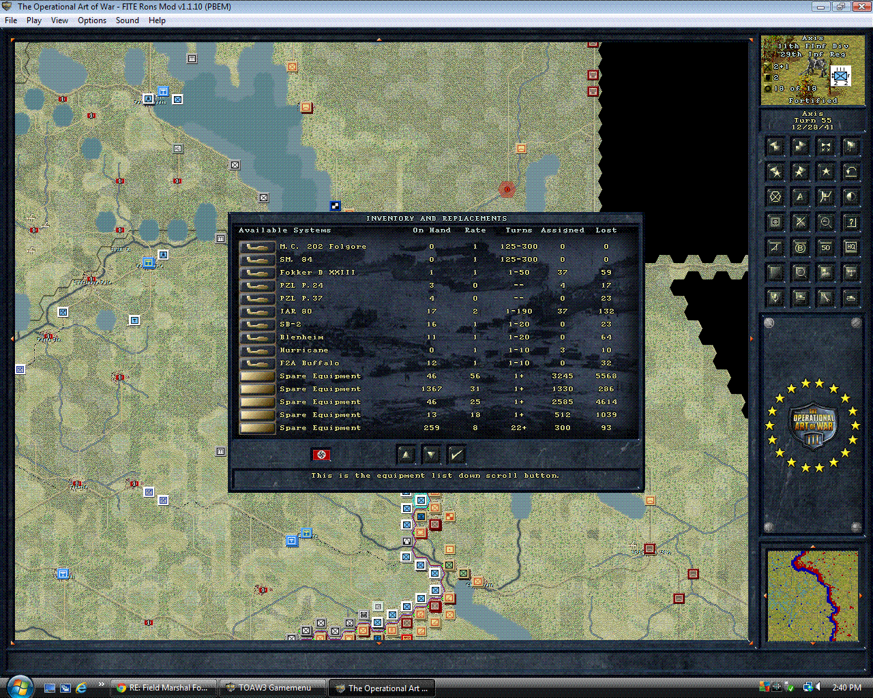Screen dimensions: 873x698
Task: Click the SB-2 aircraft icon
Action: (x=257, y=324)
